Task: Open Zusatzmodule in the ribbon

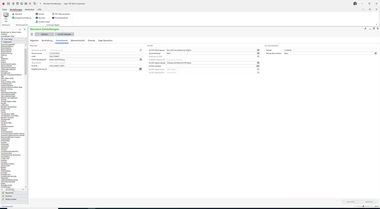Action: (x=42, y=22)
